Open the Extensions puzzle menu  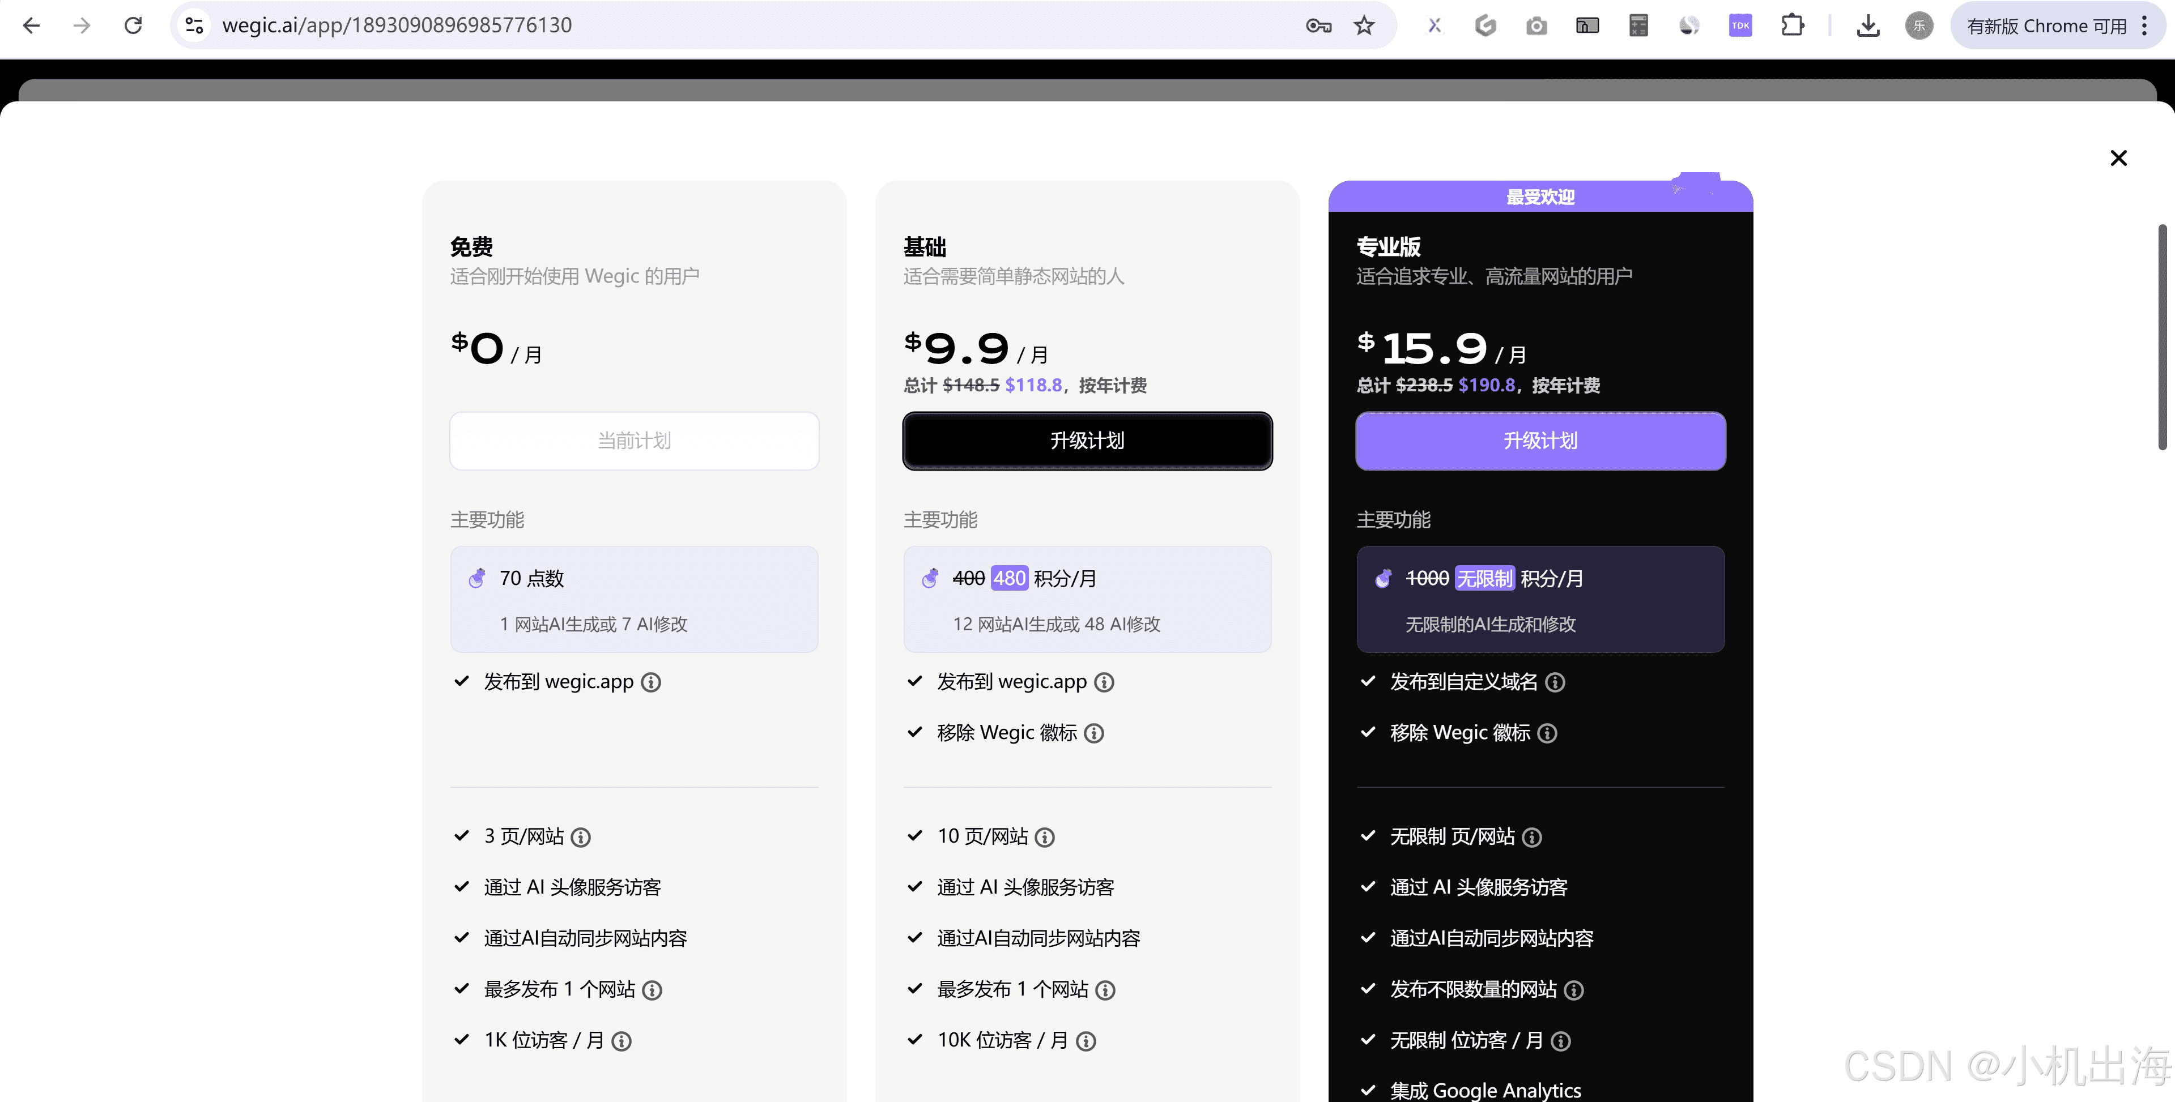click(x=1791, y=25)
